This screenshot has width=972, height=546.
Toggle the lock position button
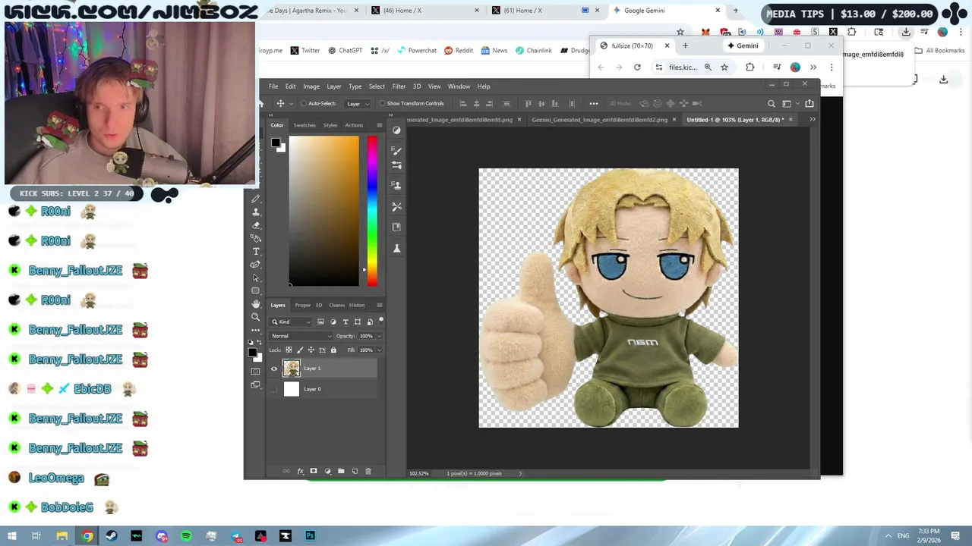(x=311, y=350)
